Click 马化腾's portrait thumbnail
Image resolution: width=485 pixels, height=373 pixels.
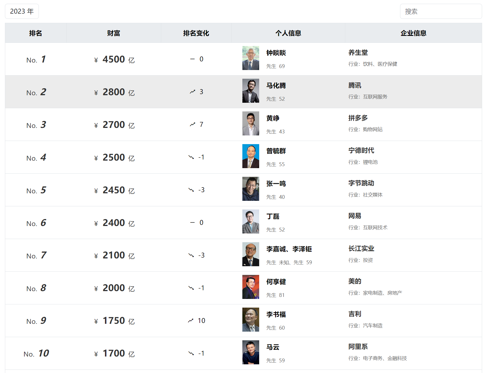pyautogui.click(x=250, y=91)
